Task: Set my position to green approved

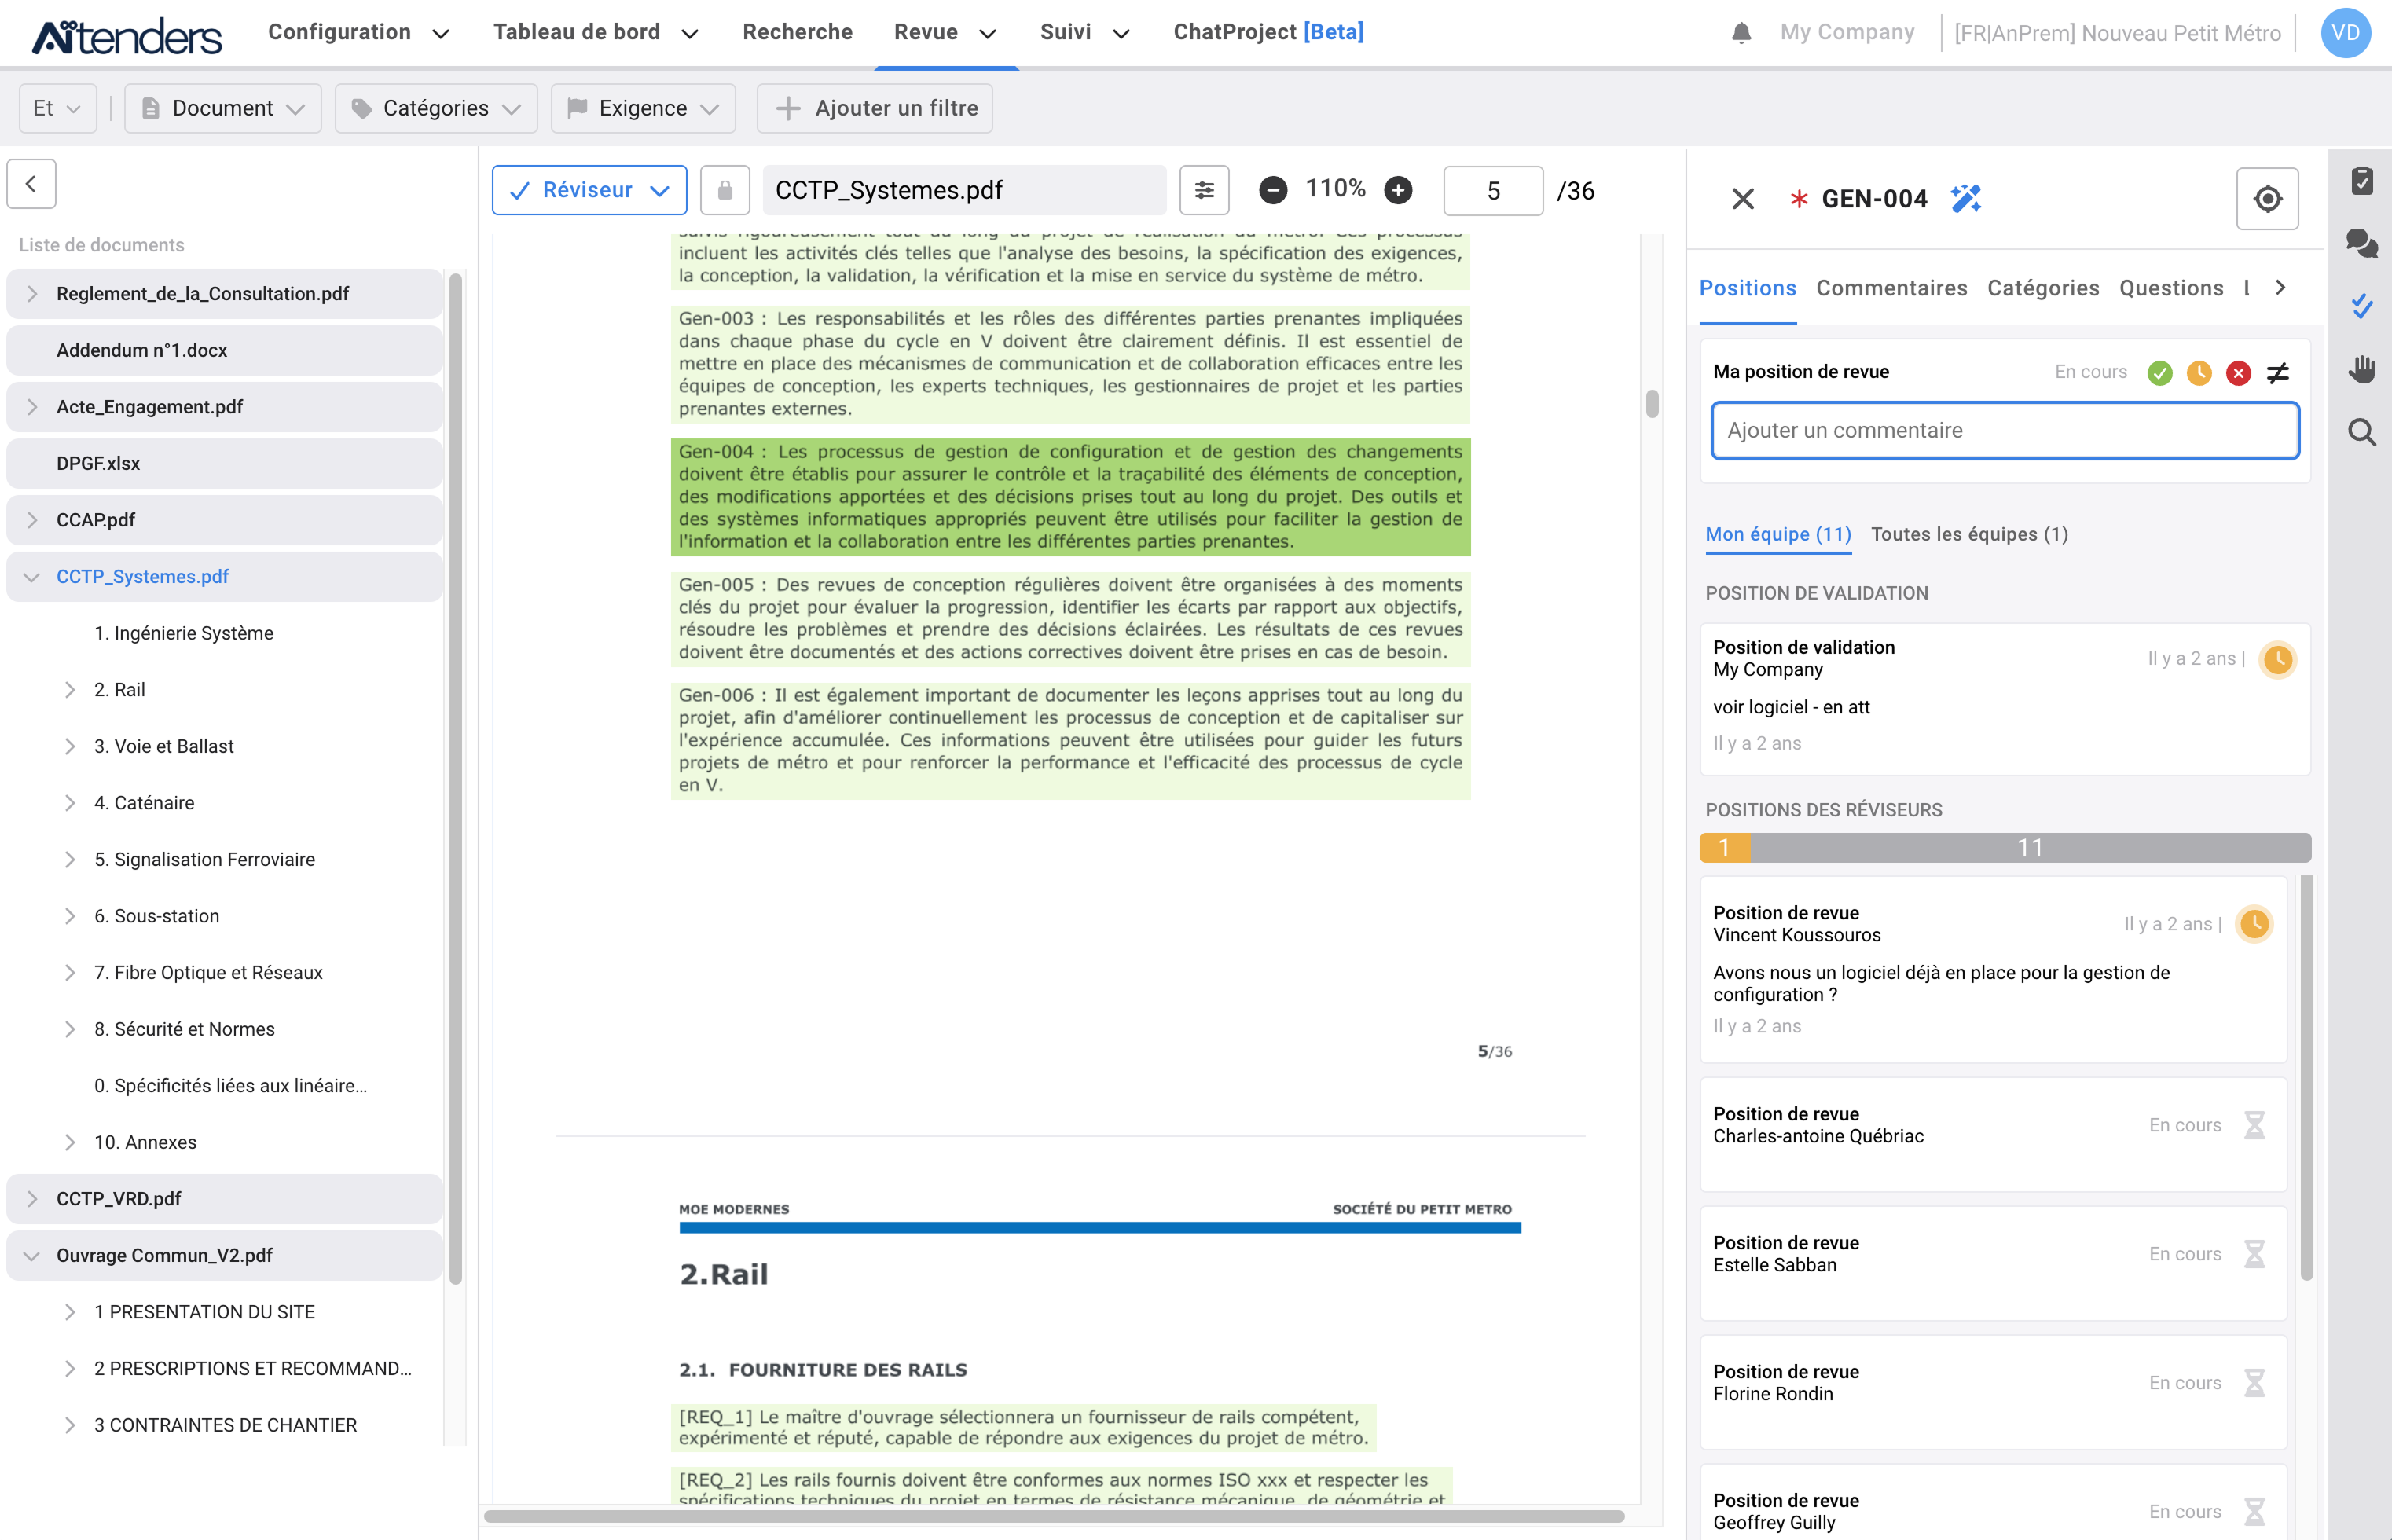Action: (2159, 373)
